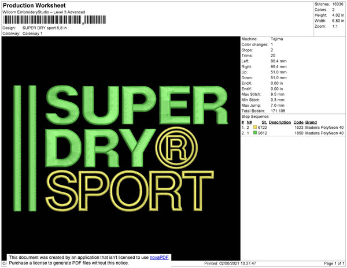The width and height of the screenshot is (347, 268).
Task: Click the Zoom value 1:1
Action: [x=335, y=27]
